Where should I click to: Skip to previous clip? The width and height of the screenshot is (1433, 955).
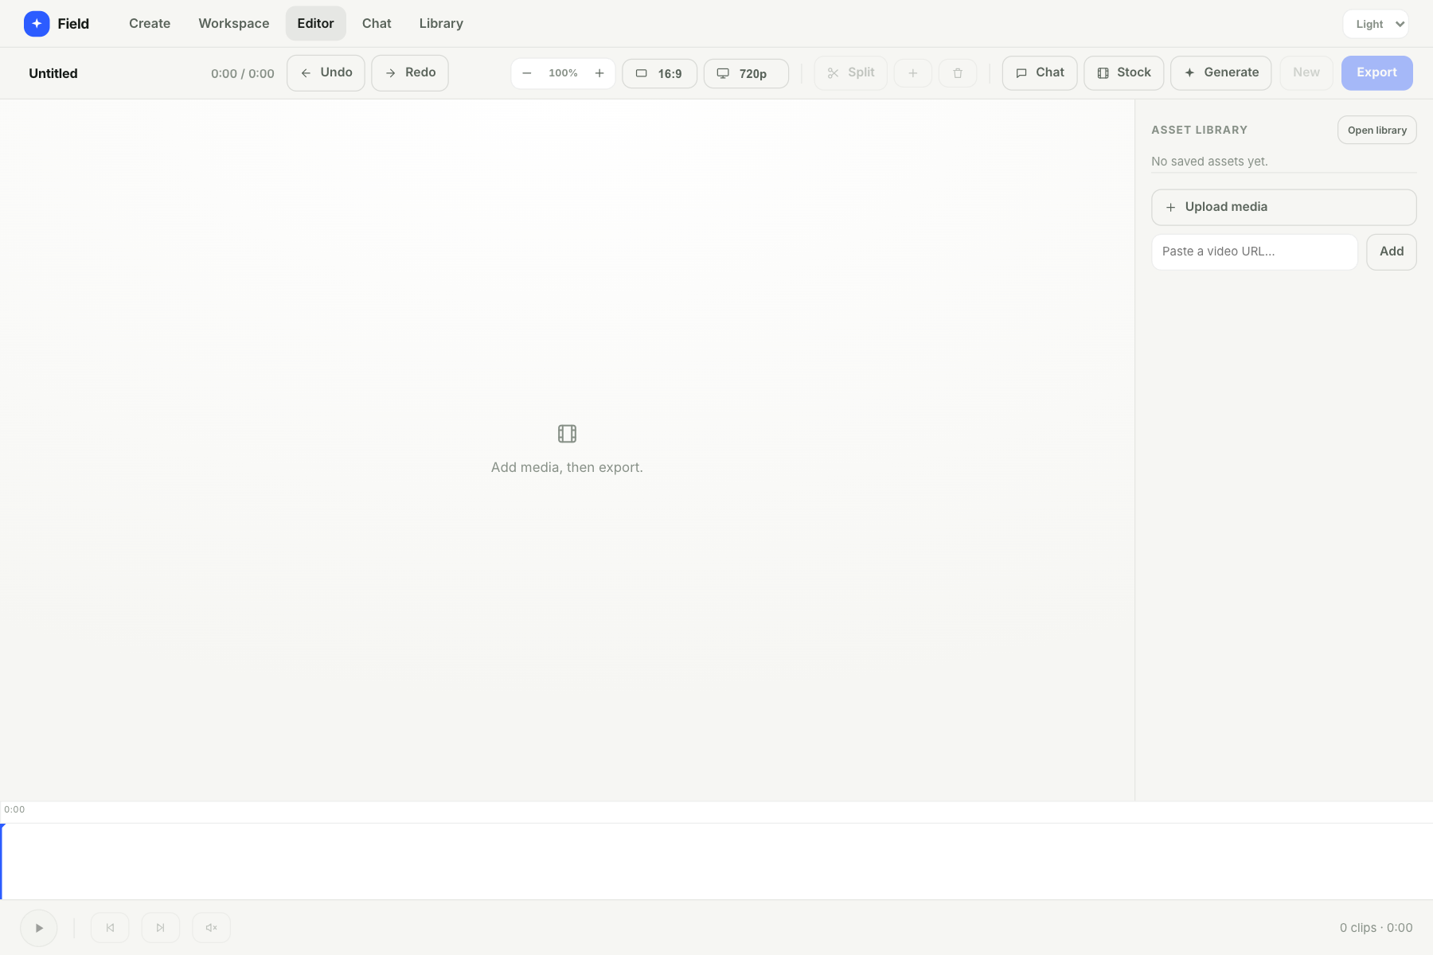point(110,928)
